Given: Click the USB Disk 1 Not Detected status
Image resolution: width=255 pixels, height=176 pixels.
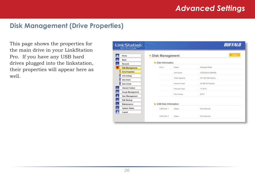Looking at the screenshot, I should pos(205,109).
